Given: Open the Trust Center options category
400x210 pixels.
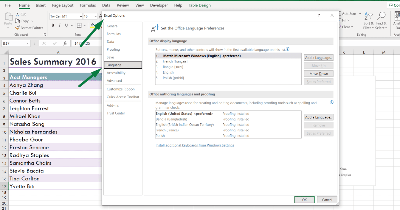Looking at the screenshot, I should [x=116, y=113].
